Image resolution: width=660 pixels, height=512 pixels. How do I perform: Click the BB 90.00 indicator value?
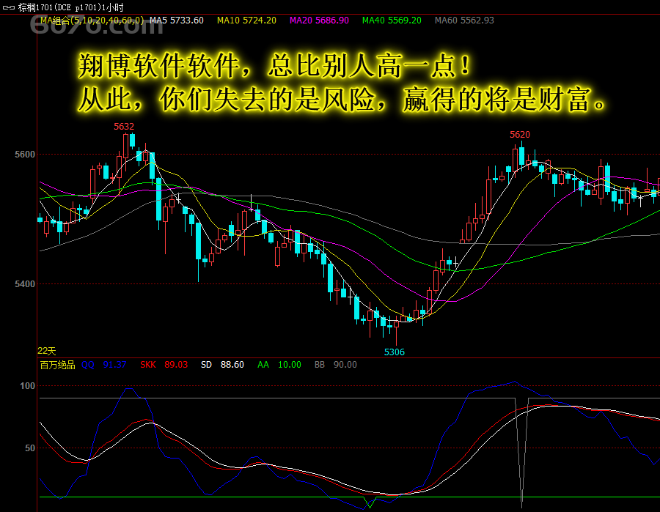point(335,365)
